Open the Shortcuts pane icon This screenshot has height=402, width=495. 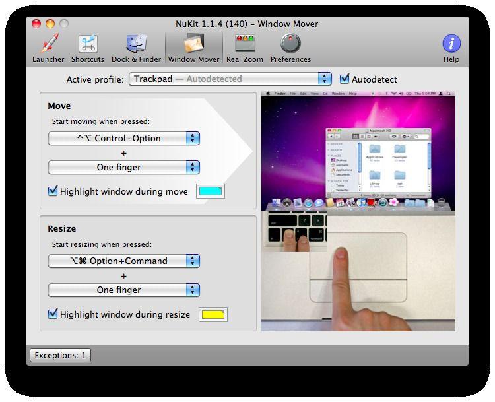[x=88, y=44]
